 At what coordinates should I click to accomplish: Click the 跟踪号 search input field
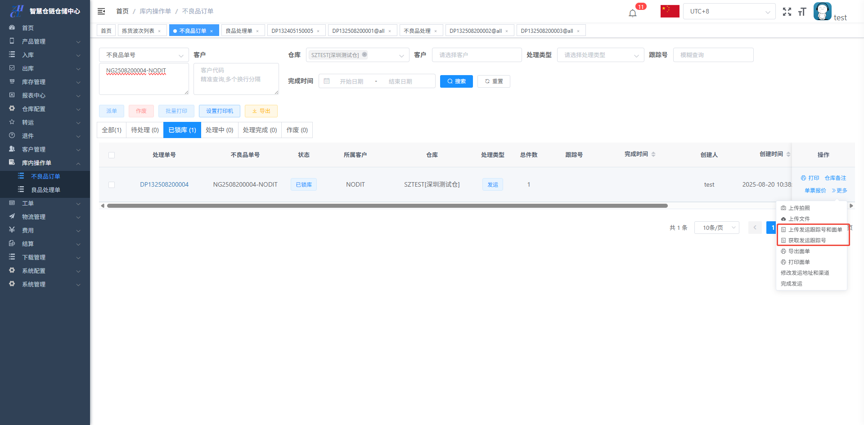point(713,55)
